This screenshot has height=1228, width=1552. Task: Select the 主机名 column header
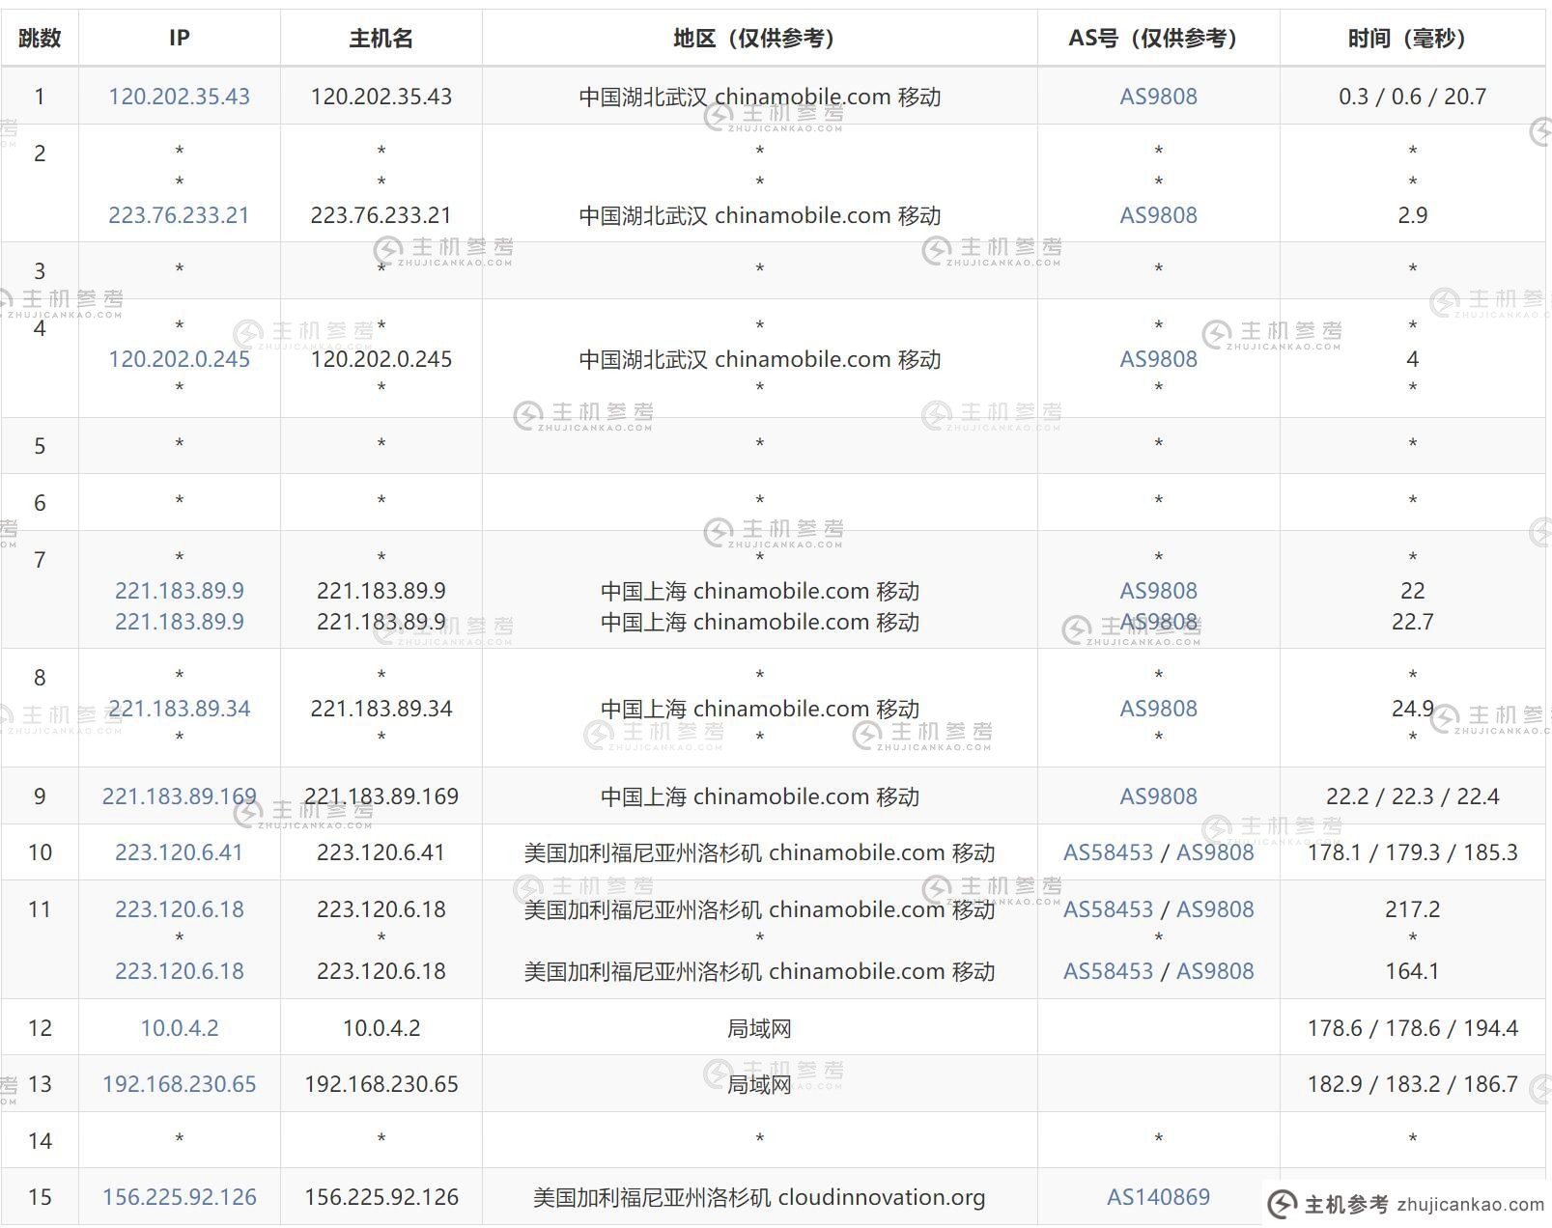point(381,38)
